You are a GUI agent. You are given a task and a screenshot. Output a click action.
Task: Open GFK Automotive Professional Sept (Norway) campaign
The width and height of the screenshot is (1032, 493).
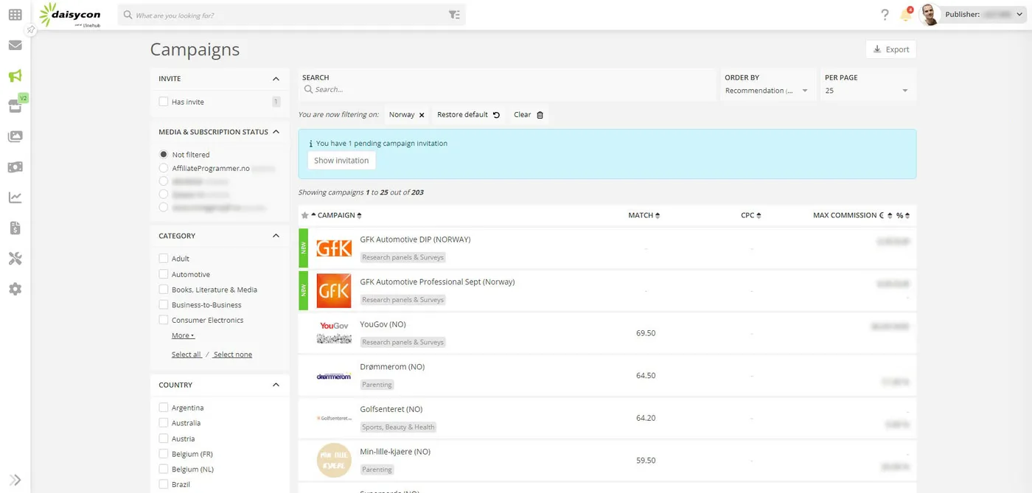click(437, 282)
